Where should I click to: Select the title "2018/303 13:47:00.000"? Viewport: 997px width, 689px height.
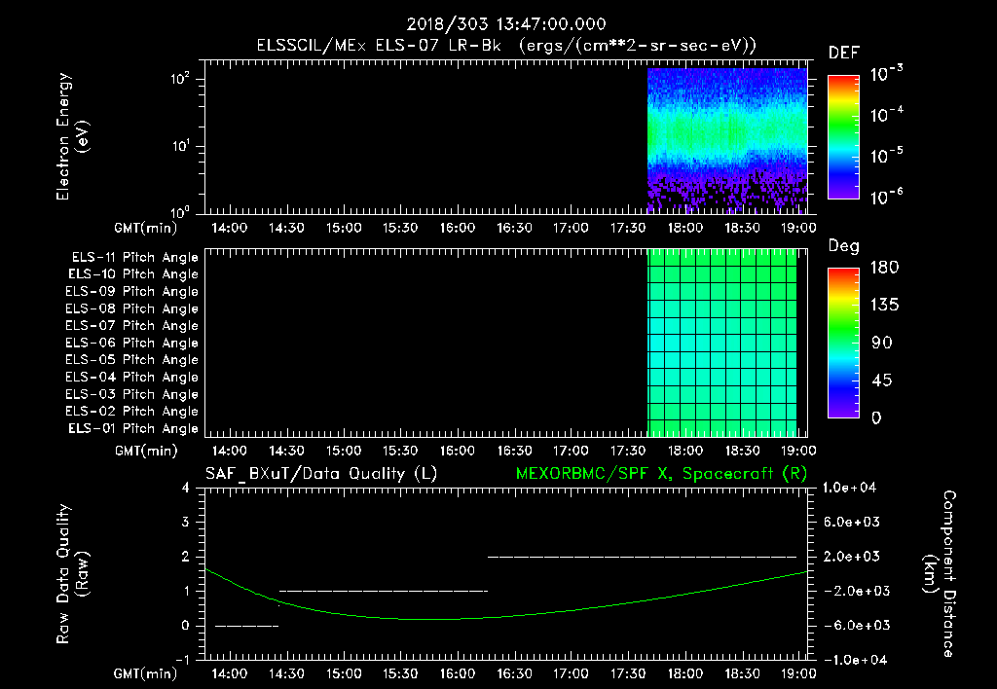[506, 24]
